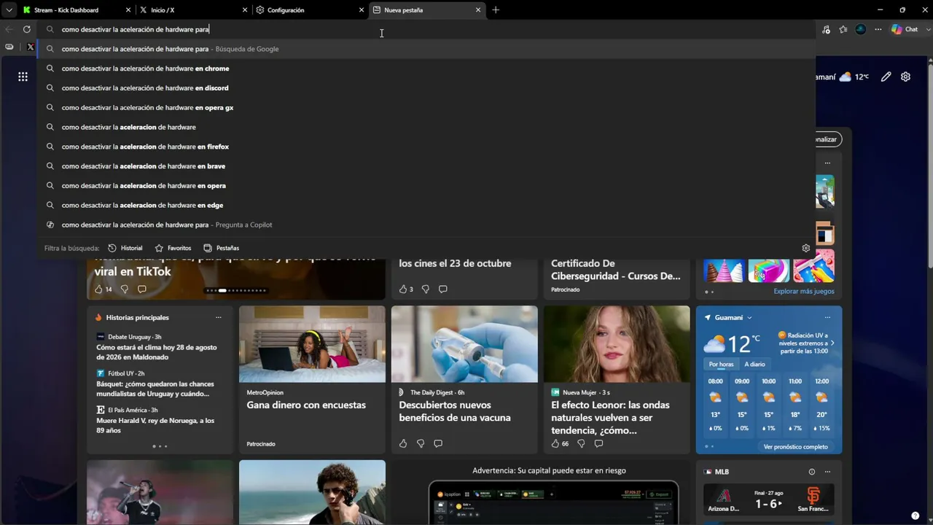Choose suggestion ending 'en opera gx'
The width and height of the screenshot is (933, 525).
(426, 108)
